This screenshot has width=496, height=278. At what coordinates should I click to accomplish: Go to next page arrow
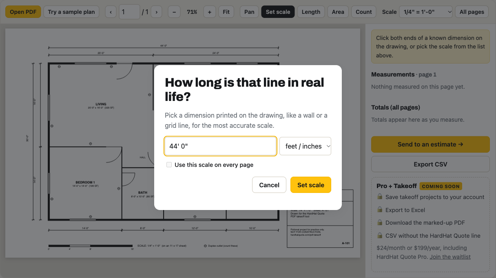(156, 12)
